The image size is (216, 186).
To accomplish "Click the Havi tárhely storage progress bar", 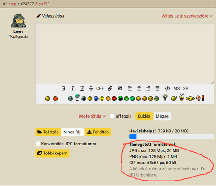I will [x=171, y=136].
